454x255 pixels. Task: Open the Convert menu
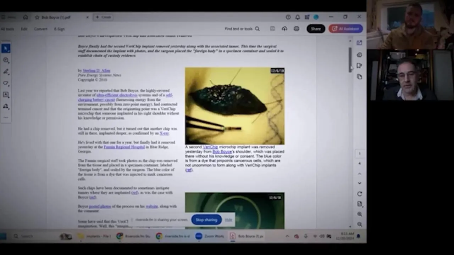(41, 29)
